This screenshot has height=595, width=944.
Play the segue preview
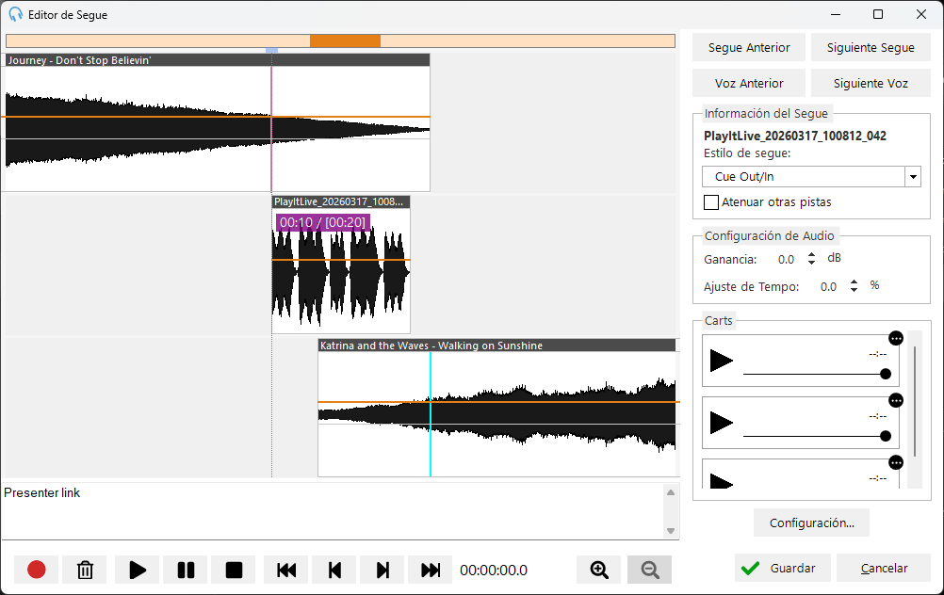click(138, 570)
